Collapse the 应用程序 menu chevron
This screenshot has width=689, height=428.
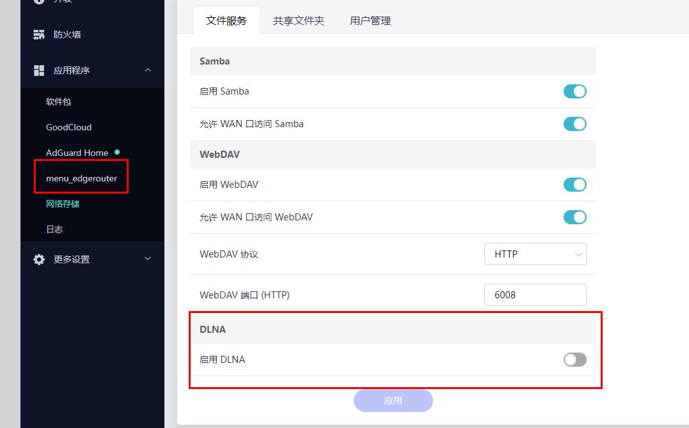coord(148,70)
